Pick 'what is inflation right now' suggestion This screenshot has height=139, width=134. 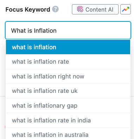coord(68,76)
